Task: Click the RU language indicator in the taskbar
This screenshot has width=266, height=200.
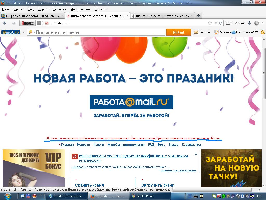Action: coord(190,197)
